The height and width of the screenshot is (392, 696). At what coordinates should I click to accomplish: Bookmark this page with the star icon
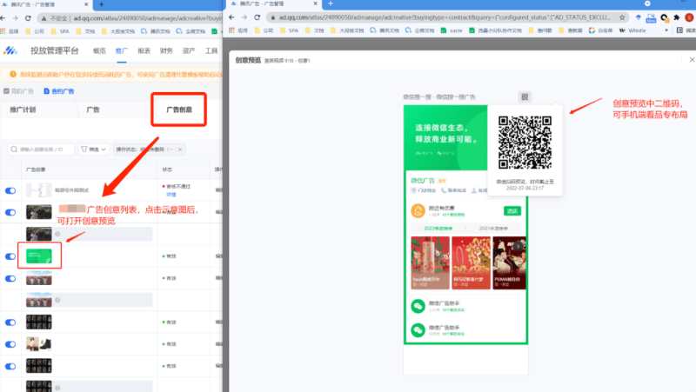coord(622,17)
